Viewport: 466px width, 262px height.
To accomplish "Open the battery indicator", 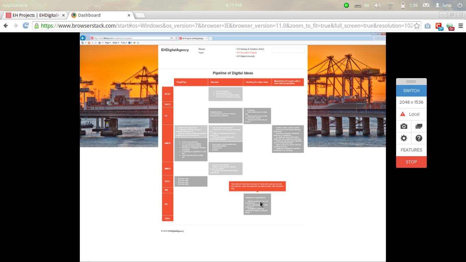I will (403, 5).
